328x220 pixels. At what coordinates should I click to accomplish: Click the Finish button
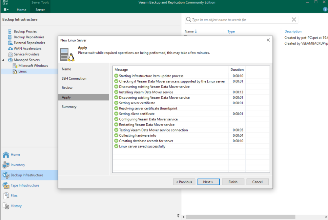233,182
